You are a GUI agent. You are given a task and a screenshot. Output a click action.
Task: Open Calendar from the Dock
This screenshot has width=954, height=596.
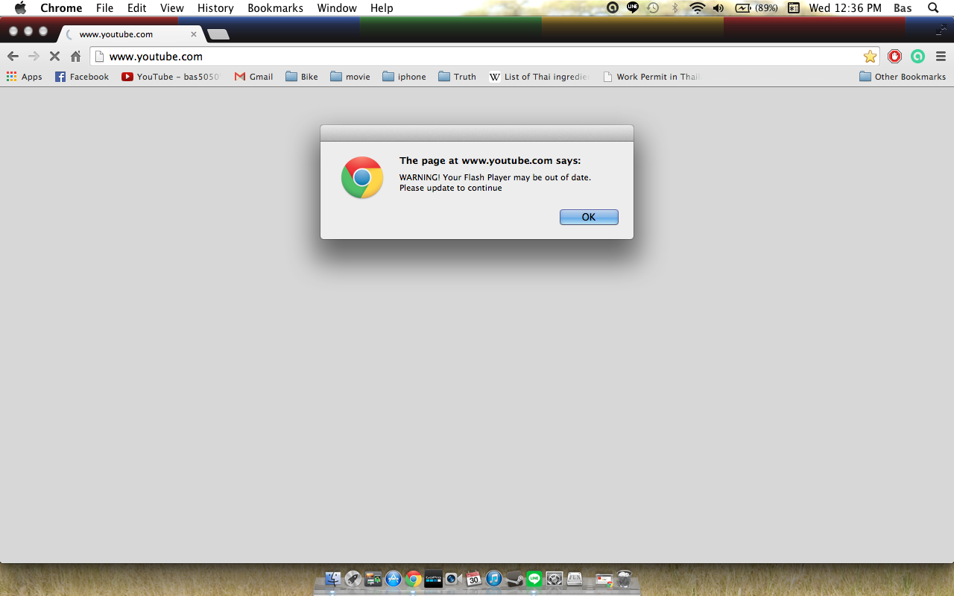473,579
